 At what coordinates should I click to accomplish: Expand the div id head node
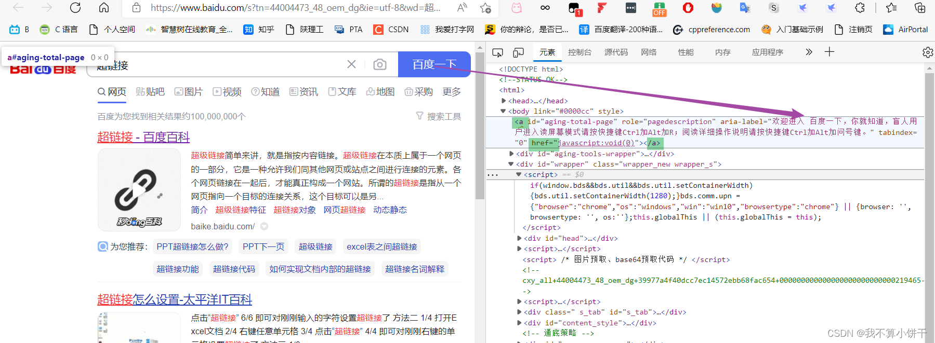[519, 238]
